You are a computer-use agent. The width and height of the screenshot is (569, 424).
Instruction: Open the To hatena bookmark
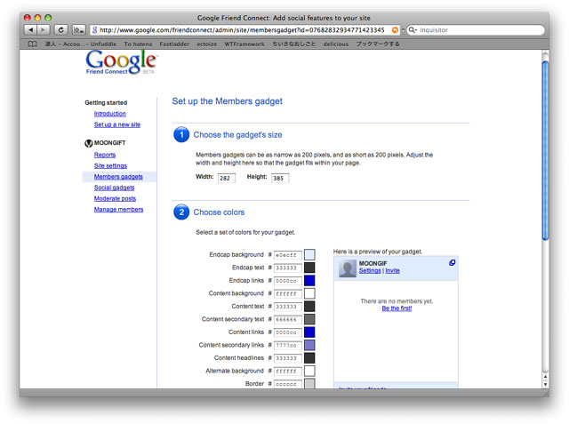tap(138, 44)
